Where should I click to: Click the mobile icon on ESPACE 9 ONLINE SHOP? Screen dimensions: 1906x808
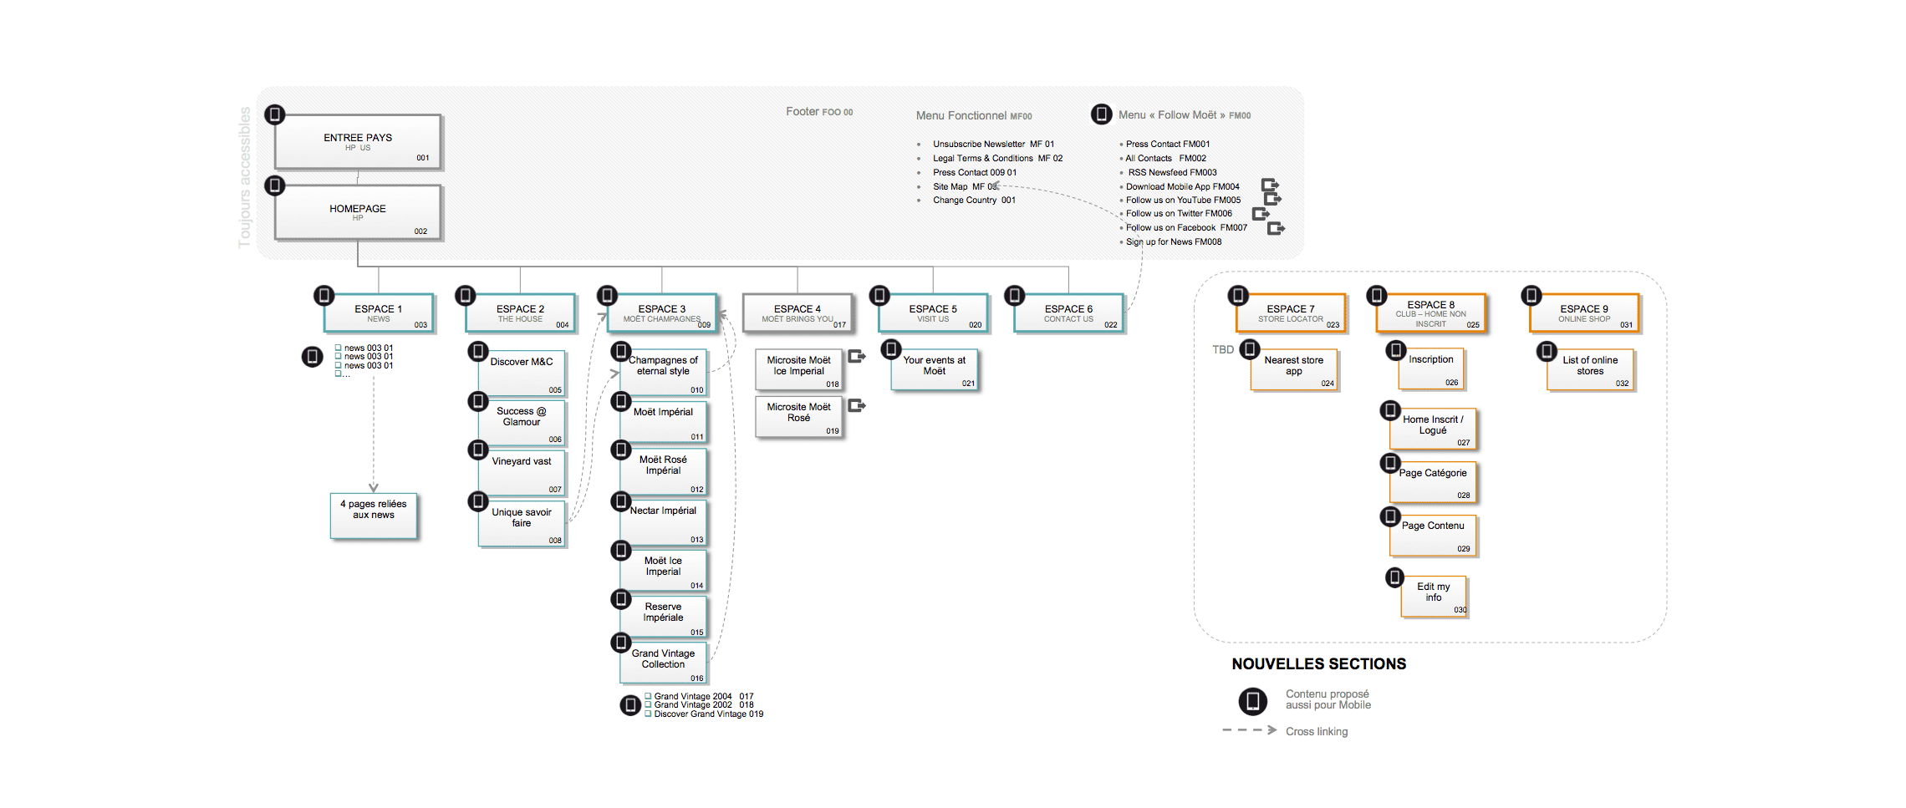coord(1531,295)
